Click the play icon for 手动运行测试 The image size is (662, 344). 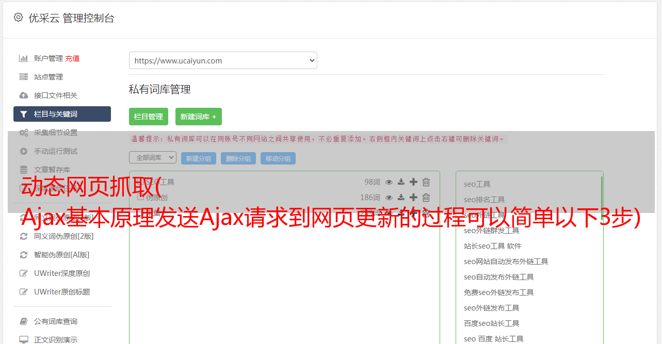point(23,151)
